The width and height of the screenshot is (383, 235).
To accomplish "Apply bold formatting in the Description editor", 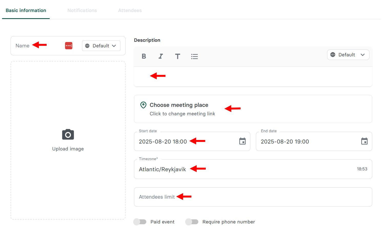I will click(144, 56).
